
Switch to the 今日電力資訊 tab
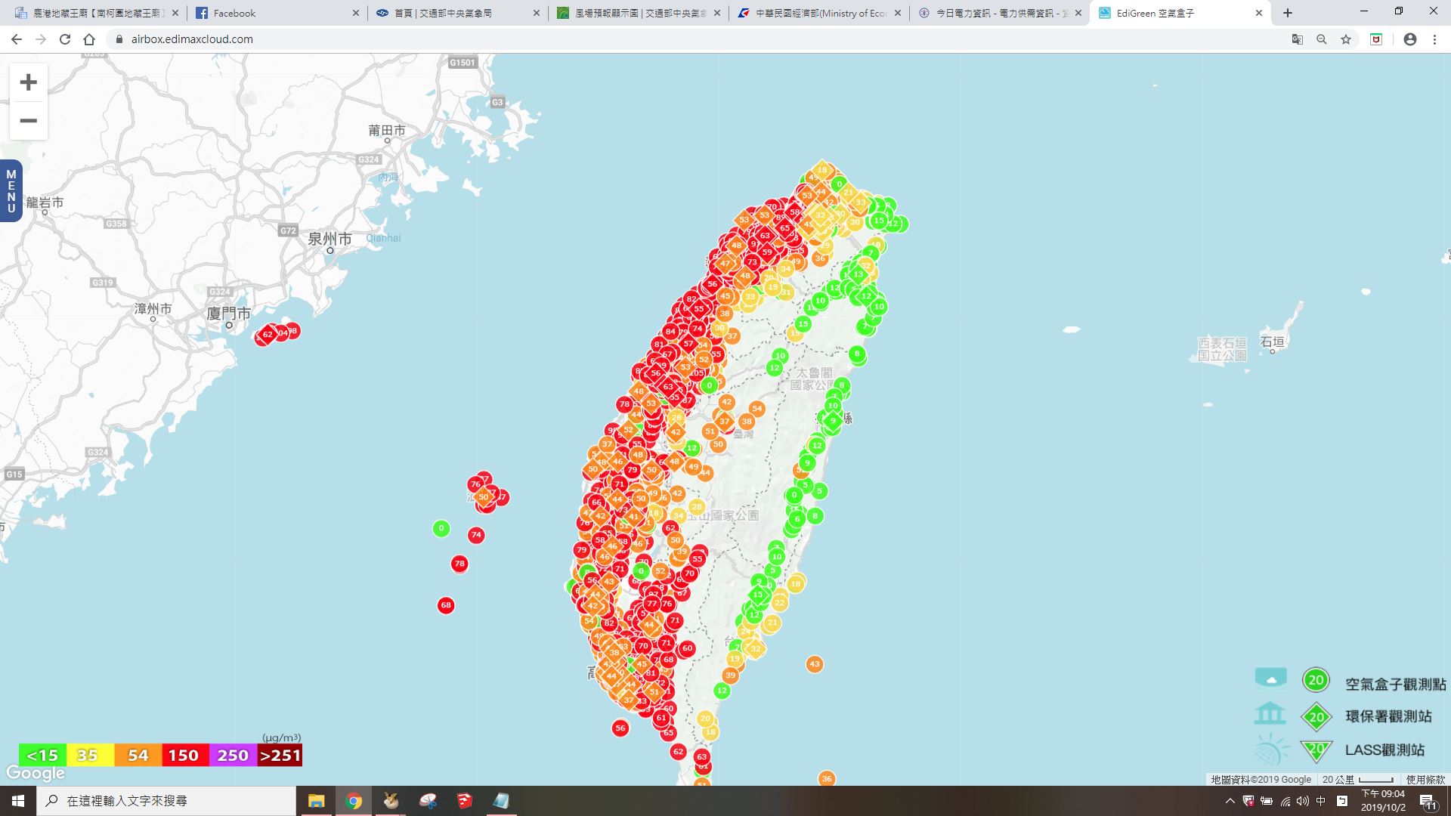[x=1000, y=13]
